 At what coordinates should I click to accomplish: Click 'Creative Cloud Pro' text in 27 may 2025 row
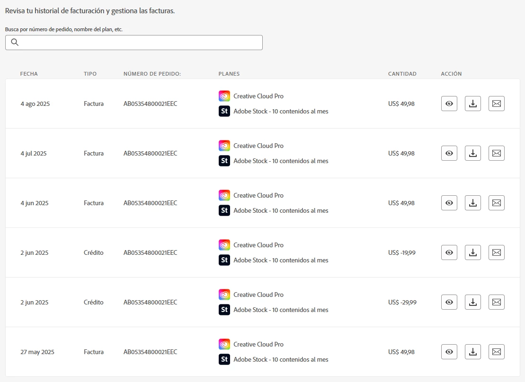click(x=258, y=344)
